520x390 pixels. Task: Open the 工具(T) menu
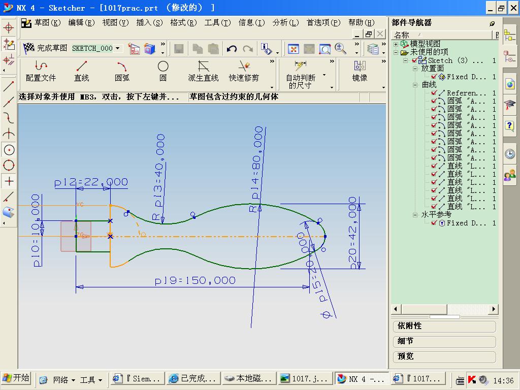click(217, 22)
